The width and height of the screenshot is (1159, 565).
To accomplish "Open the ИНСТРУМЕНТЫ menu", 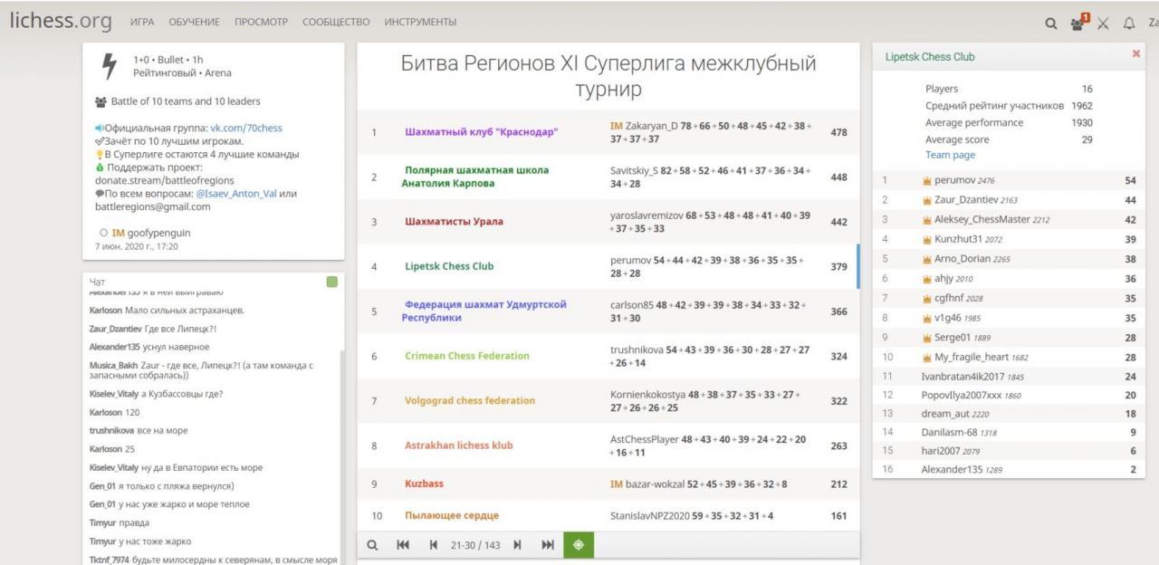I will [420, 22].
